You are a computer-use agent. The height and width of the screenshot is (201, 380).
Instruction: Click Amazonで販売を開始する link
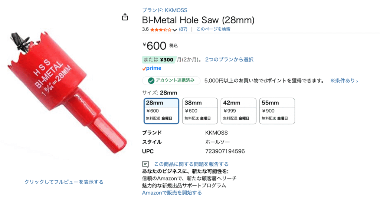click(x=172, y=193)
